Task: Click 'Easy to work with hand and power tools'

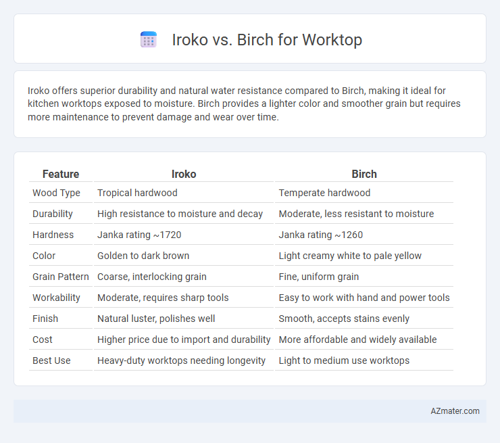Action: pyautogui.click(x=364, y=298)
